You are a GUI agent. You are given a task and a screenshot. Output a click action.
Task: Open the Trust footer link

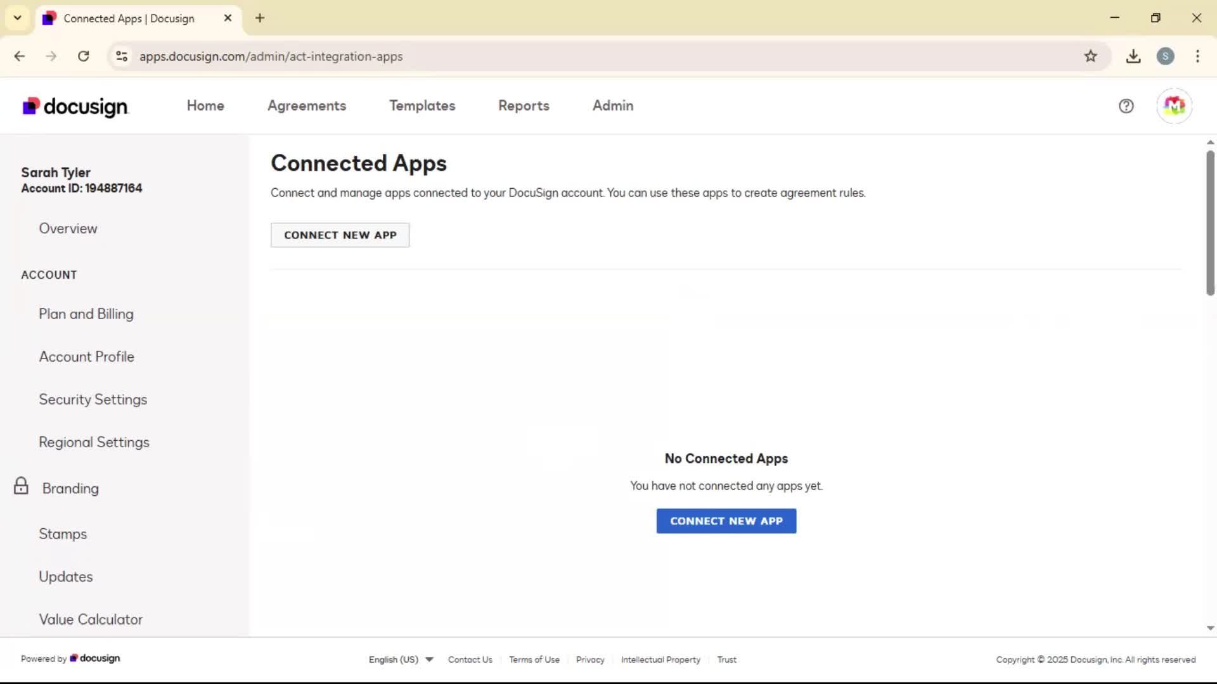[x=726, y=659]
